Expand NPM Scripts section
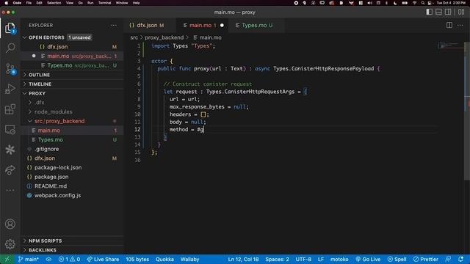This screenshot has width=470, height=264. tap(72, 241)
